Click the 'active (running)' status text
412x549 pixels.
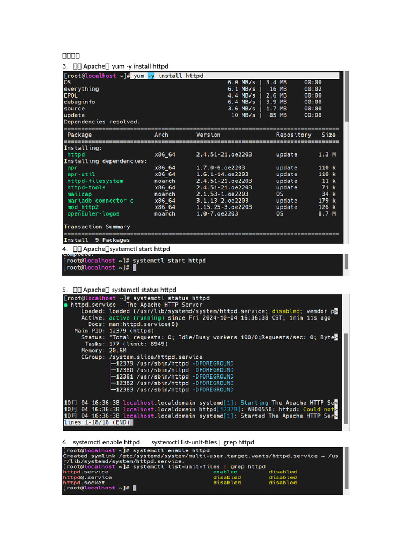click(x=137, y=317)
